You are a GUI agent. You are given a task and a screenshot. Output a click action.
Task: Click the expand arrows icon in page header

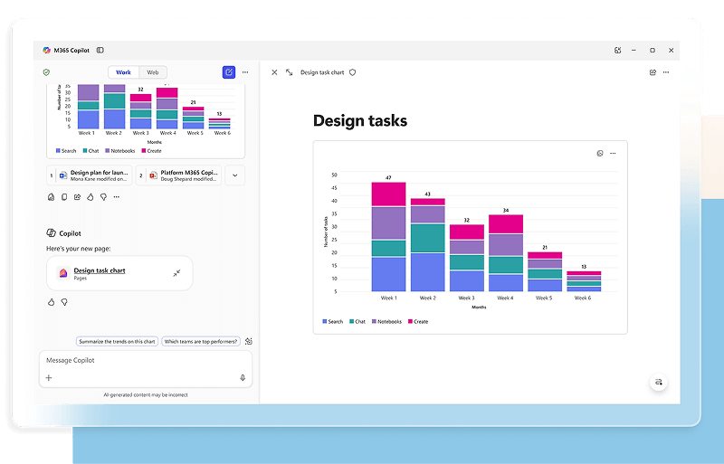click(x=289, y=72)
